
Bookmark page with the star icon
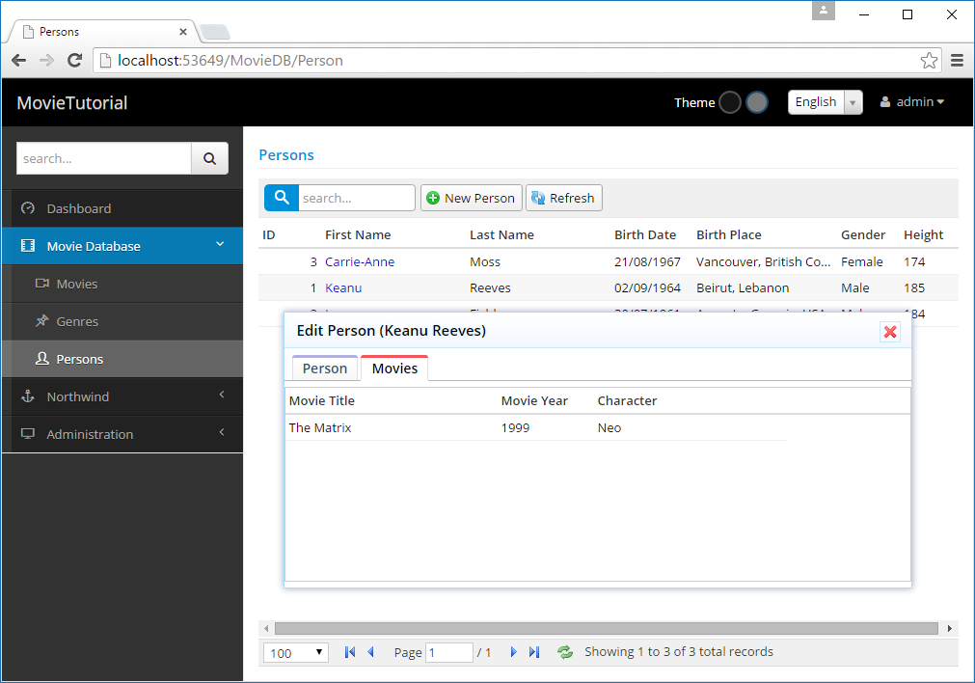(929, 61)
